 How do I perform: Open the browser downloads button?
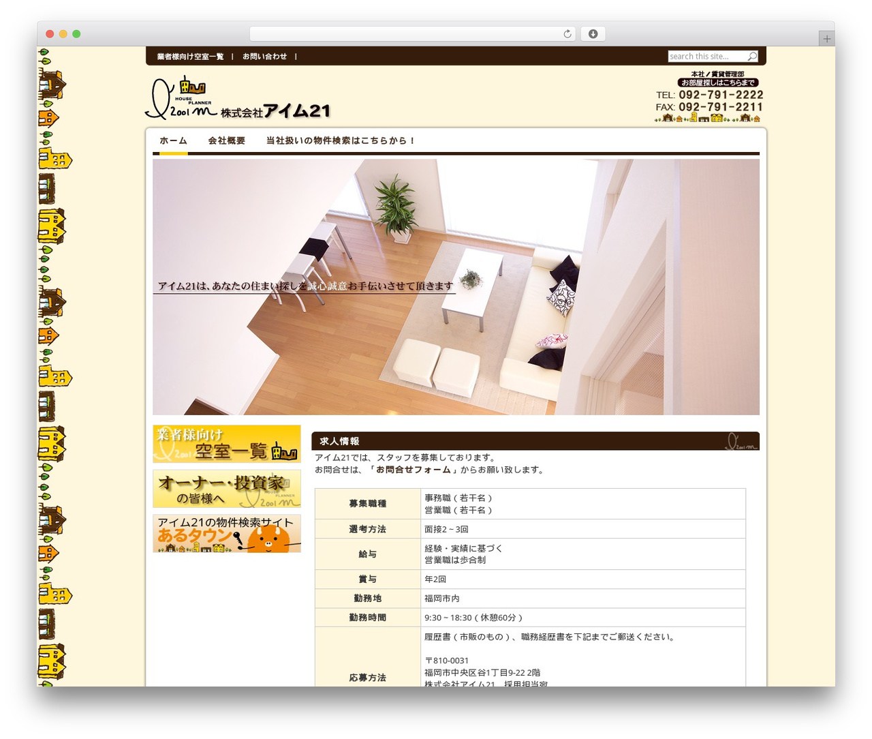593,34
